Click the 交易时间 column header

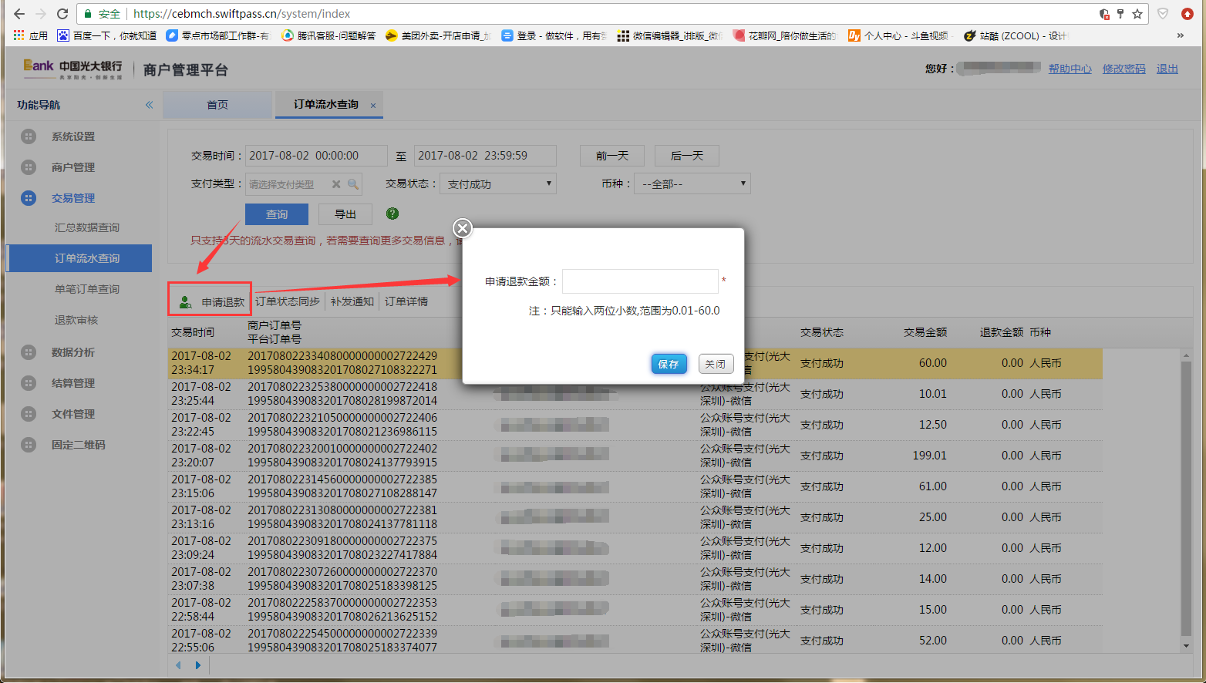[193, 332]
